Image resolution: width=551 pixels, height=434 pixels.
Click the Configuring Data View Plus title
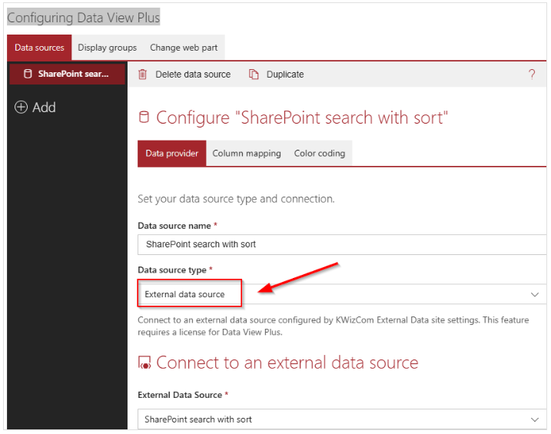click(x=84, y=18)
